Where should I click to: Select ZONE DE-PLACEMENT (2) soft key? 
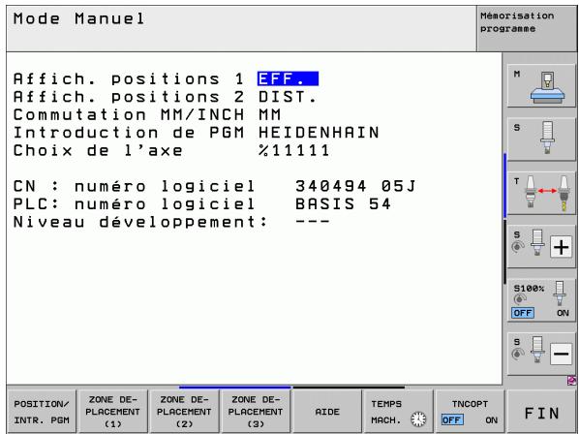coord(184,411)
